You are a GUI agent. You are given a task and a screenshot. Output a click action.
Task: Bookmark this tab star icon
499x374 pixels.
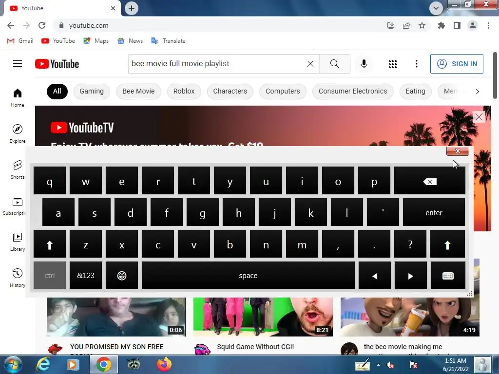tap(422, 25)
